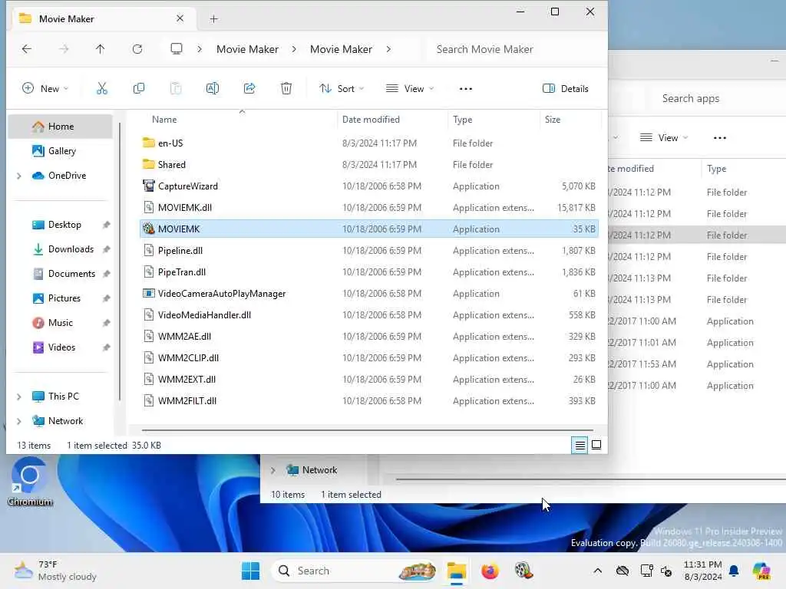786x589 pixels.
Task: Sort by the Name column header
Action: tap(164, 120)
